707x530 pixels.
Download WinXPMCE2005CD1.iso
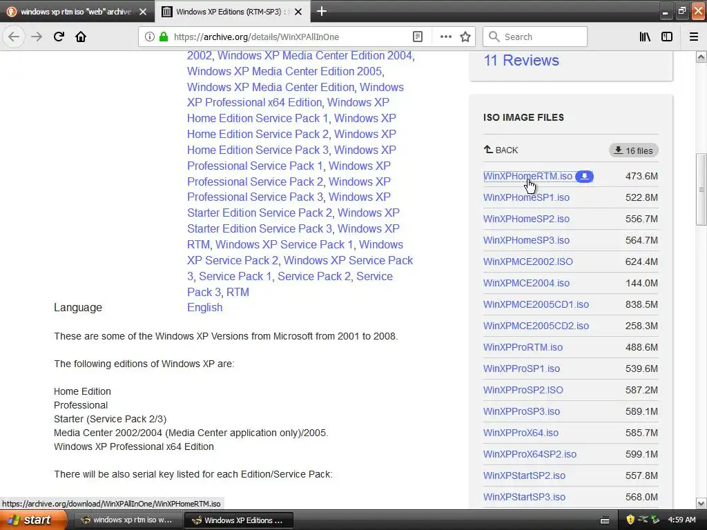[x=536, y=304]
